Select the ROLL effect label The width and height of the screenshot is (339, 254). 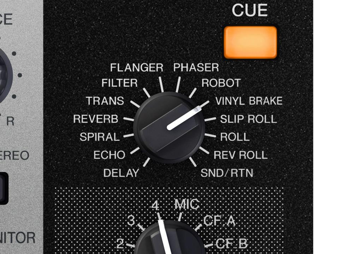[235, 137]
